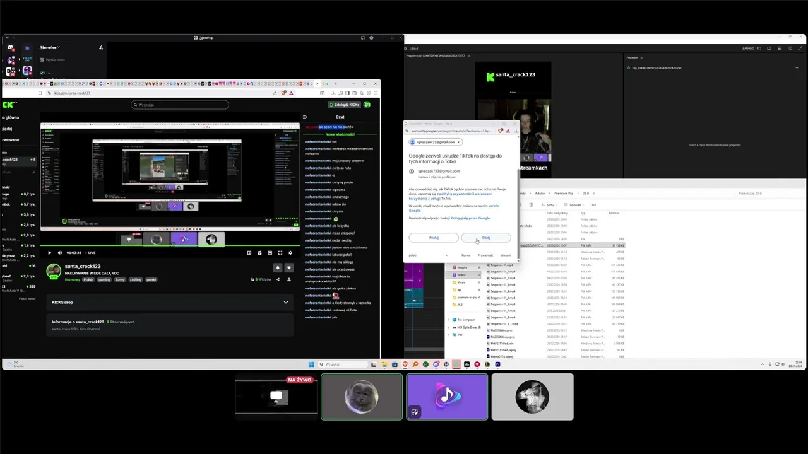The width and height of the screenshot is (808, 454).
Task: Open Wyświetl dropdown in File Explorer
Action: [575, 205]
